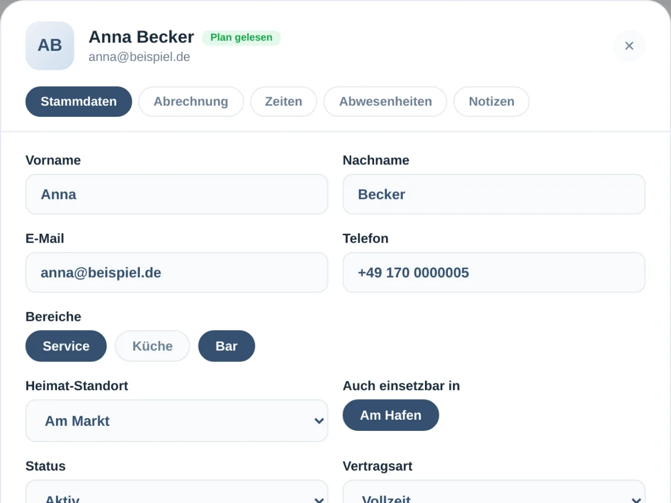671x503 pixels.
Task: Click the Nachname input field
Action: pyautogui.click(x=494, y=194)
